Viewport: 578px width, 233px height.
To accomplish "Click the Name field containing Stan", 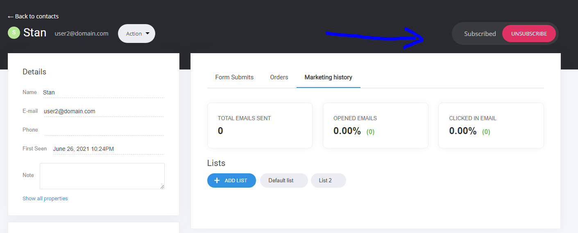I will (103, 92).
